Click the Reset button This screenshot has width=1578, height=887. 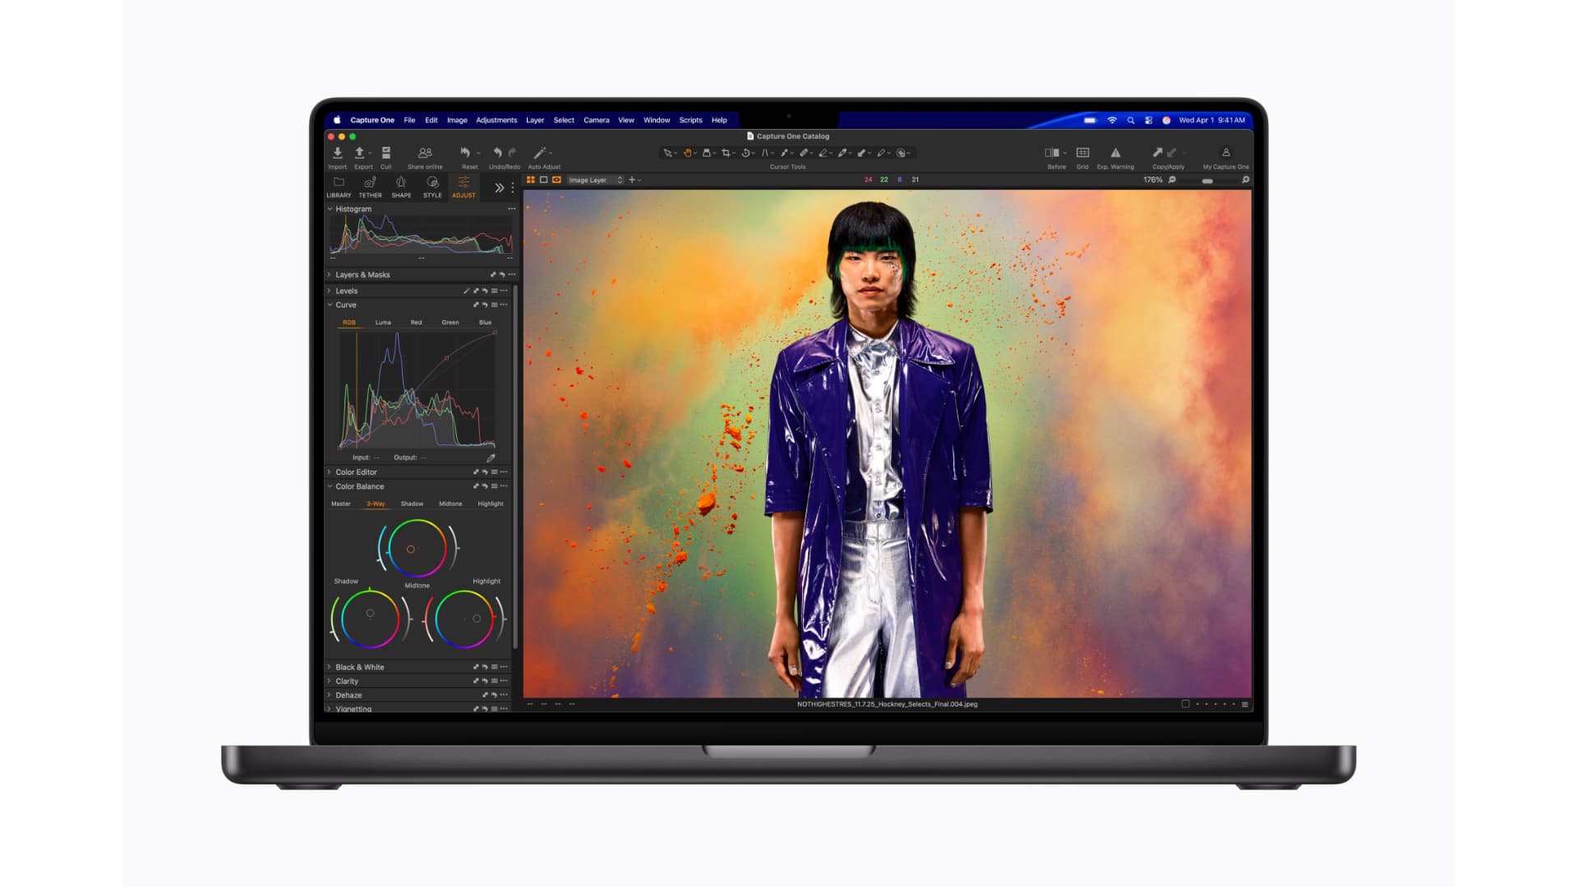(468, 153)
